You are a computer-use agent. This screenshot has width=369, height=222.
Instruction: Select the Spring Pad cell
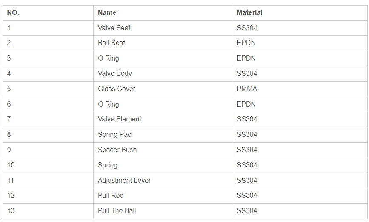(x=163, y=135)
